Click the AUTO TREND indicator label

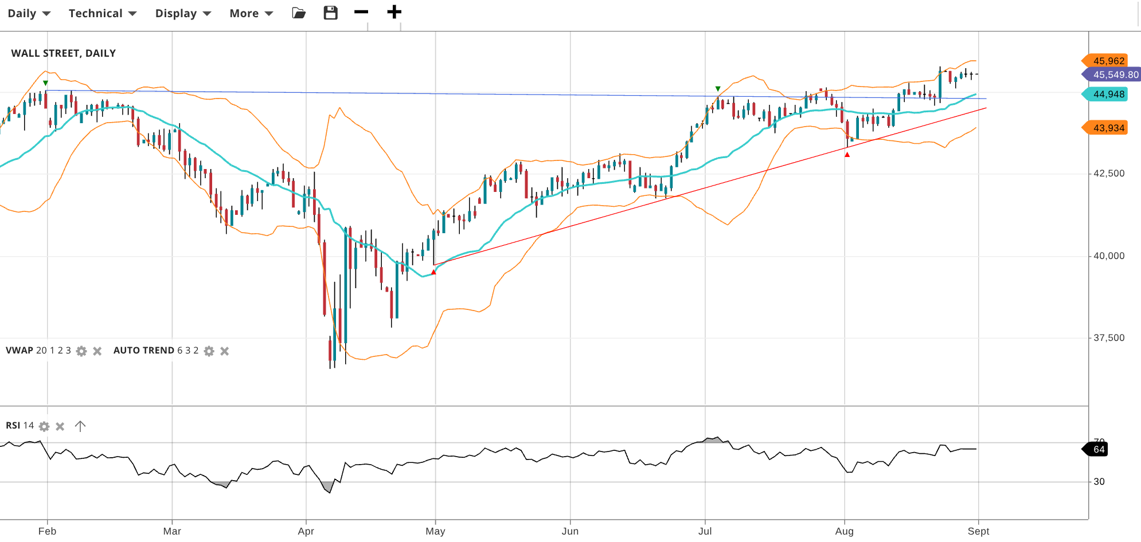click(x=143, y=351)
